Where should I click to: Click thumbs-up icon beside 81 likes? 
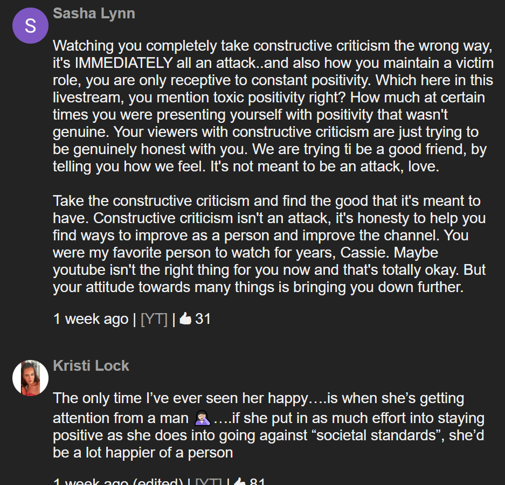pyautogui.click(x=240, y=481)
